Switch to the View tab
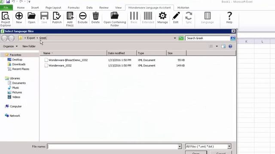Screen dimensions: 275x154 click(119, 8)
